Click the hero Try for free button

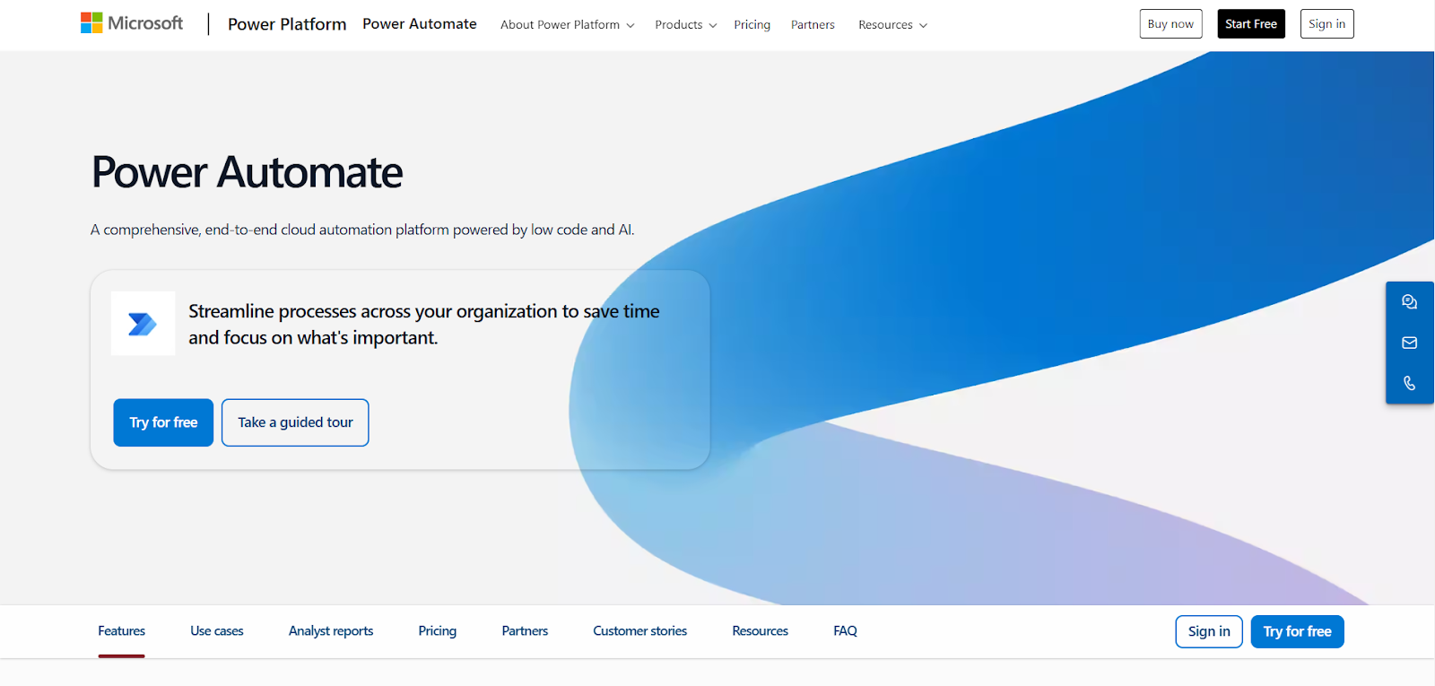[163, 422]
